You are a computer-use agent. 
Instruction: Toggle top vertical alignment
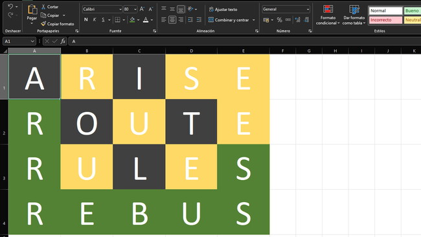(x=163, y=9)
